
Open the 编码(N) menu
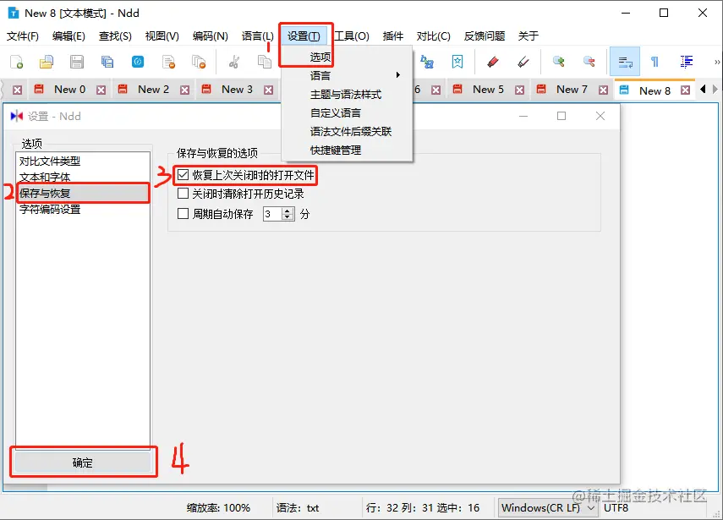(x=211, y=36)
